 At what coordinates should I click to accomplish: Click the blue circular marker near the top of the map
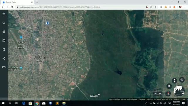click(47, 23)
